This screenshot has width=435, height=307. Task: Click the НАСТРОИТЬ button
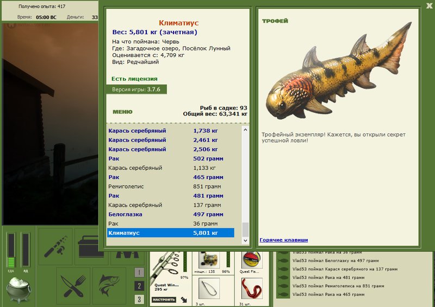(x=164, y=299)
